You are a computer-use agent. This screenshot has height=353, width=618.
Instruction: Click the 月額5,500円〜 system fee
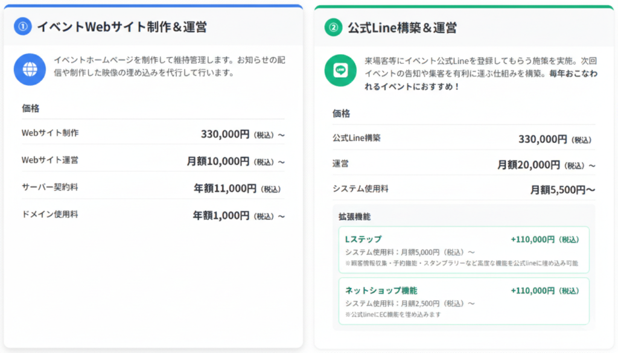point(562,189)
